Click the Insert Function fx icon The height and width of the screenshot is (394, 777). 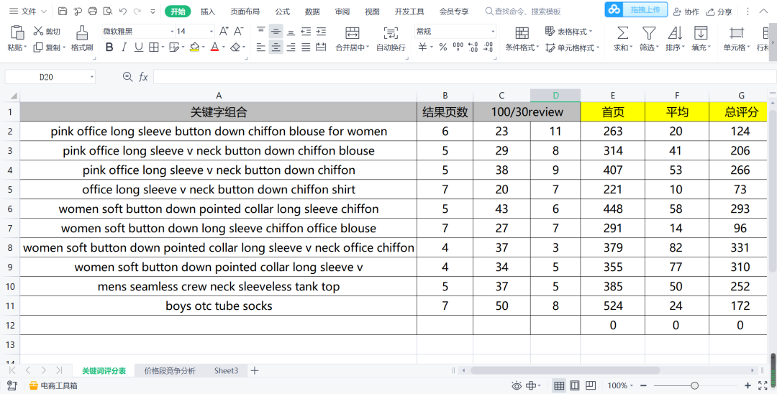click(x=143, y=77)
